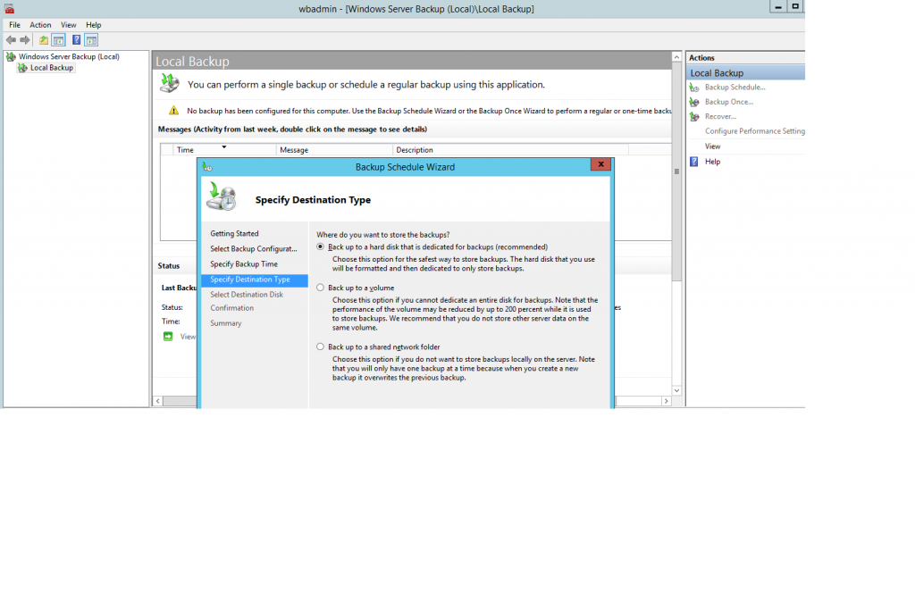Image resolution: width=915 pixels, height=610 pixels.
Task: Close the Backup Schedule Wizard dialog
Action: tap(600, 164)
